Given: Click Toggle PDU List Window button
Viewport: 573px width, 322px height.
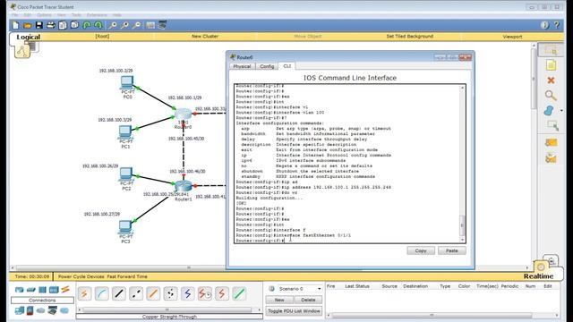Looking at the screenshot, I should [294, 310].
